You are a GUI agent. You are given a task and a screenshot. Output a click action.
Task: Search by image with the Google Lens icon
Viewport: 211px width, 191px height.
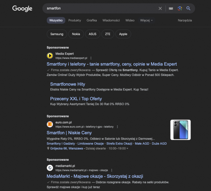pos(180,8)
